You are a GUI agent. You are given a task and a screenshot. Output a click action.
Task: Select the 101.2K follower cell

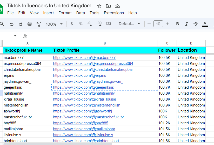167,123
